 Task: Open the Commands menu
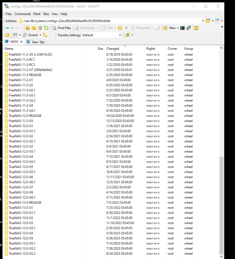[x=23, y=14]
